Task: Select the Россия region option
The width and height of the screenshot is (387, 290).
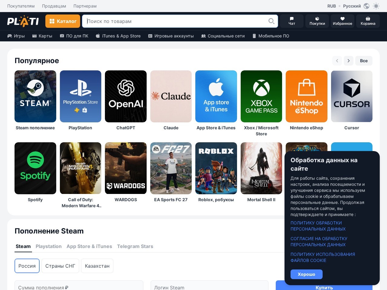Action: 27,266
